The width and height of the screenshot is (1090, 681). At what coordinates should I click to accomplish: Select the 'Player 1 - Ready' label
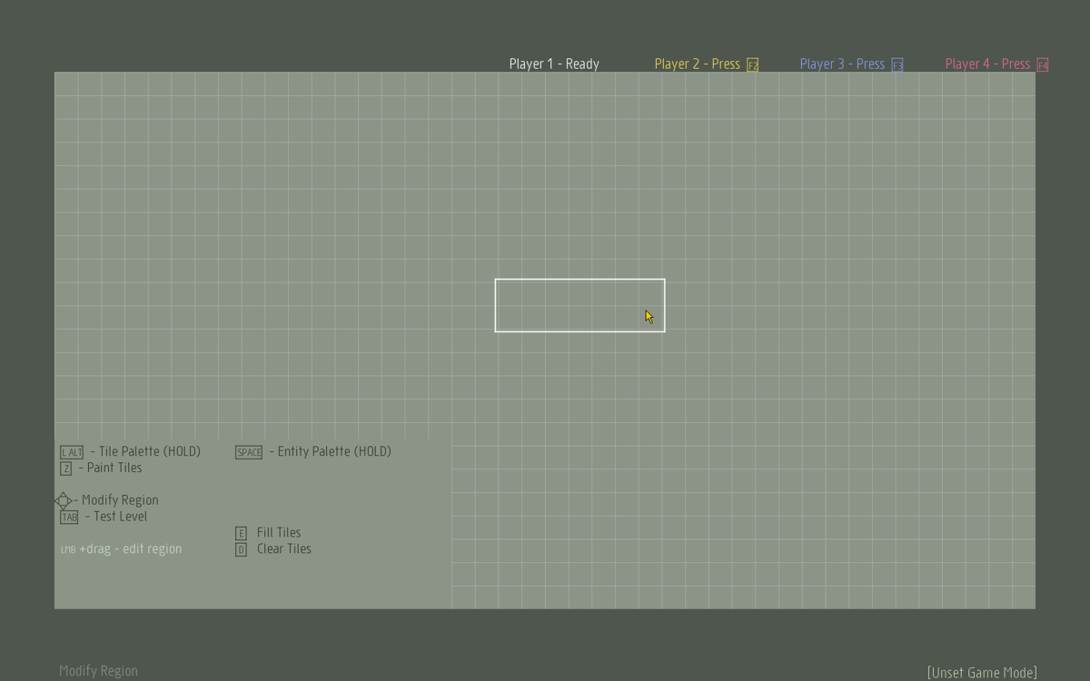click(554, 64)
